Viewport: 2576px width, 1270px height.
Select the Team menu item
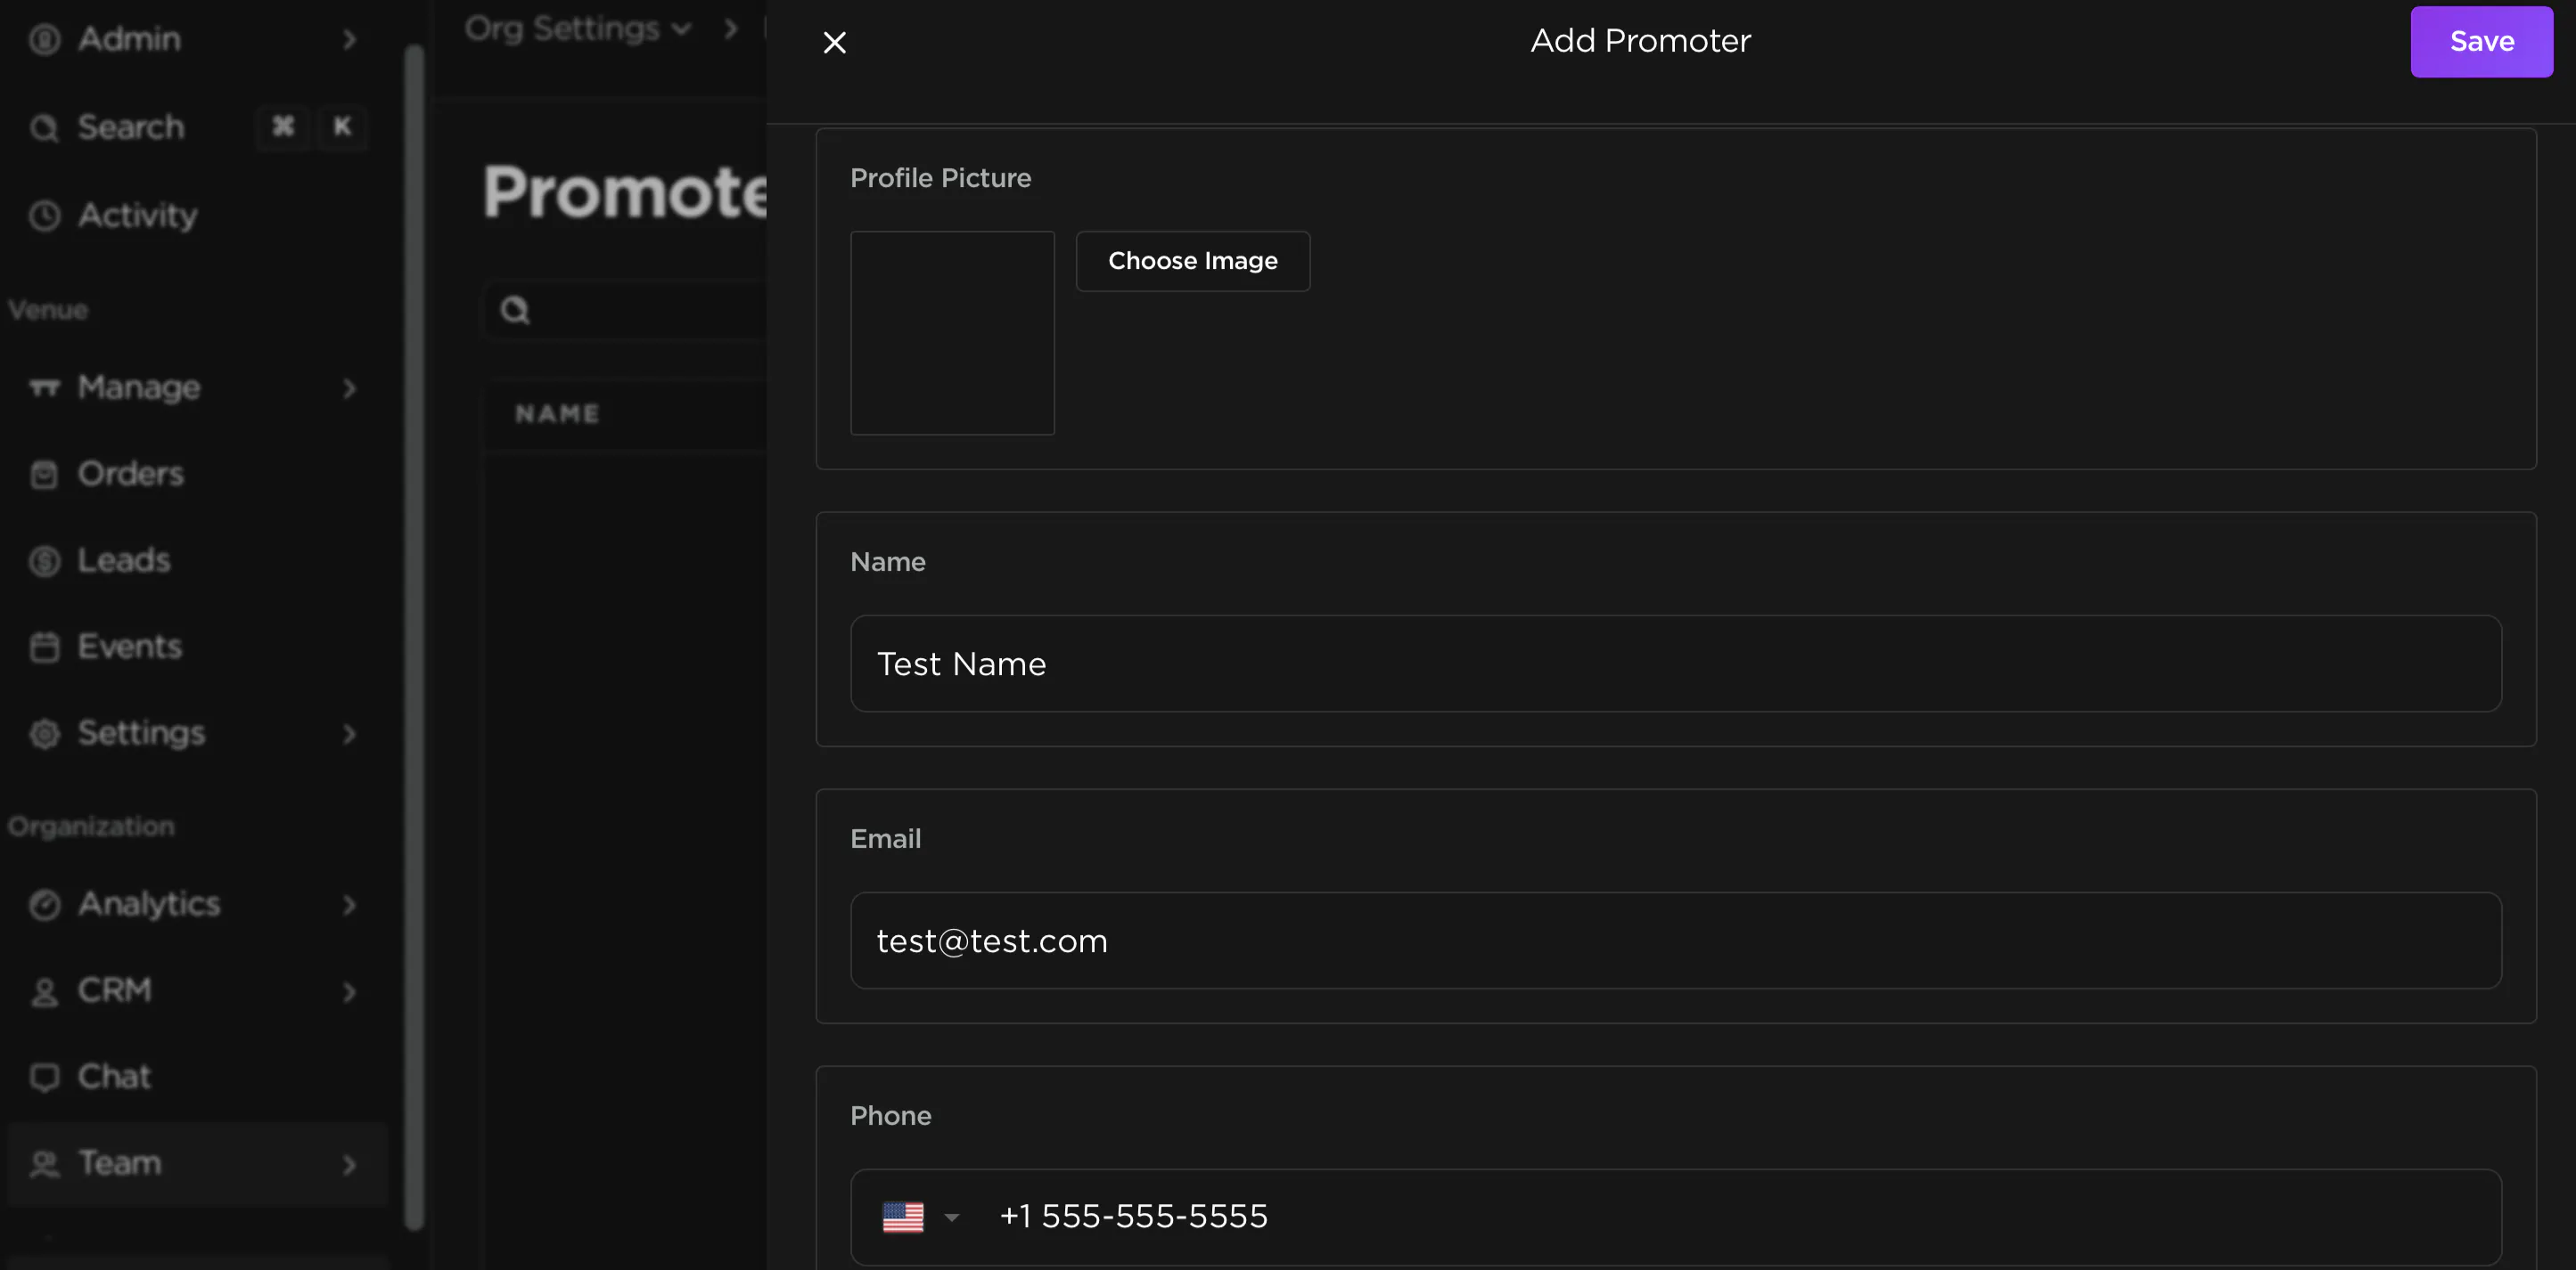point(120,1164)
